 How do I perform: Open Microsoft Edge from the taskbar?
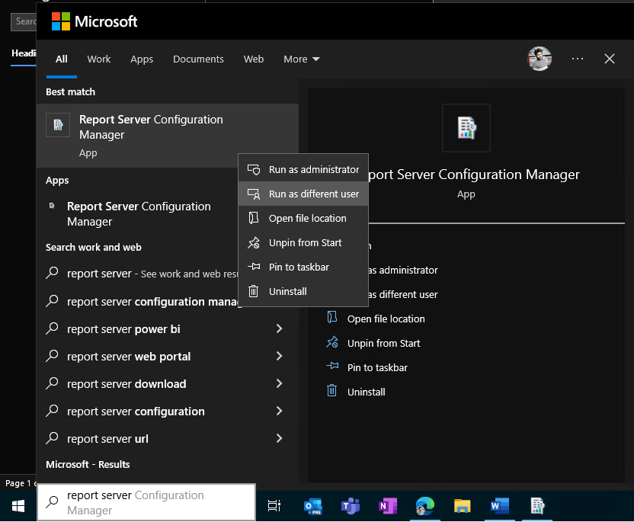425,506
